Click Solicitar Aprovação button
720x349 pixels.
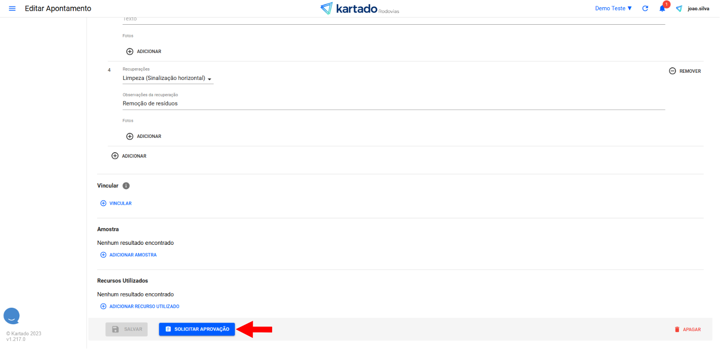click(x=197, y=329)
